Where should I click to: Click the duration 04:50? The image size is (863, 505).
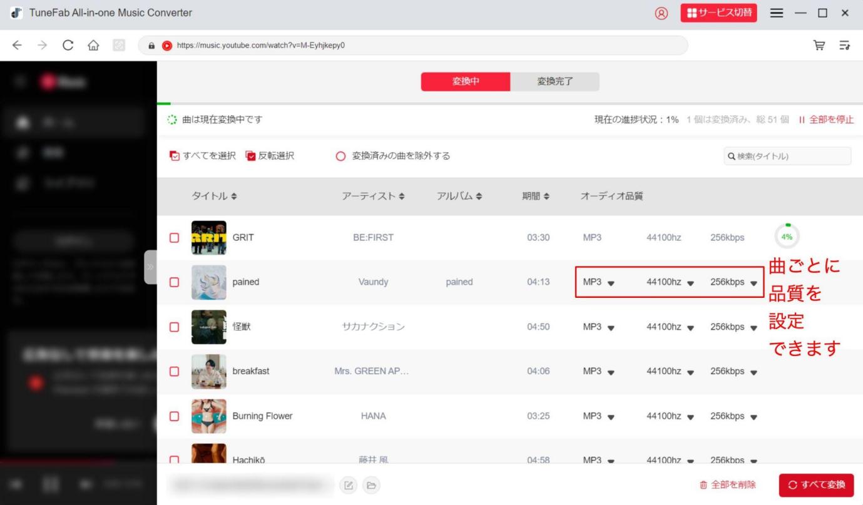538,327
